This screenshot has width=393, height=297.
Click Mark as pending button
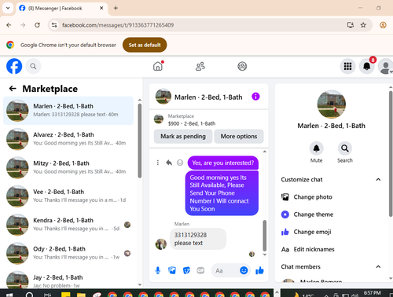click(x=183, y=136)
